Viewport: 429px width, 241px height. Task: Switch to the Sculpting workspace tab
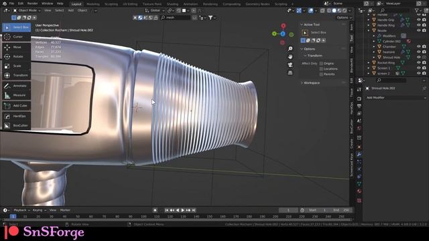pos(111,4)
